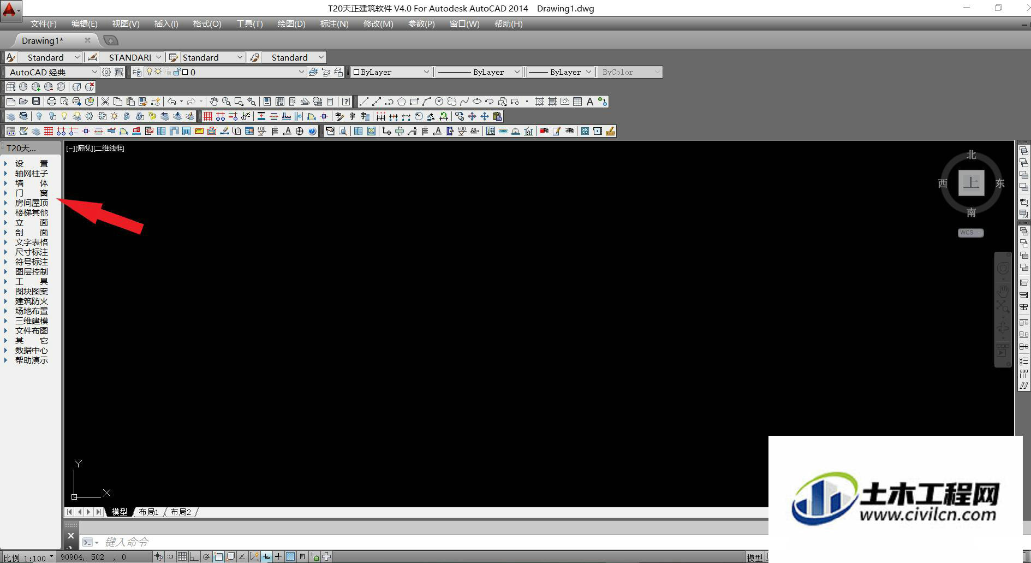Open the 文件(F) menu
Viewport: 1031px width, 563px height.
tap(43, 24)
